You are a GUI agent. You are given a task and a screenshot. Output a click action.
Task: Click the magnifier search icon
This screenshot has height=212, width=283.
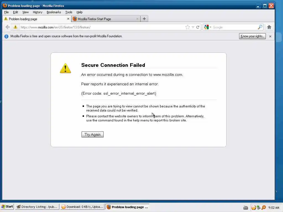[260, 27]
